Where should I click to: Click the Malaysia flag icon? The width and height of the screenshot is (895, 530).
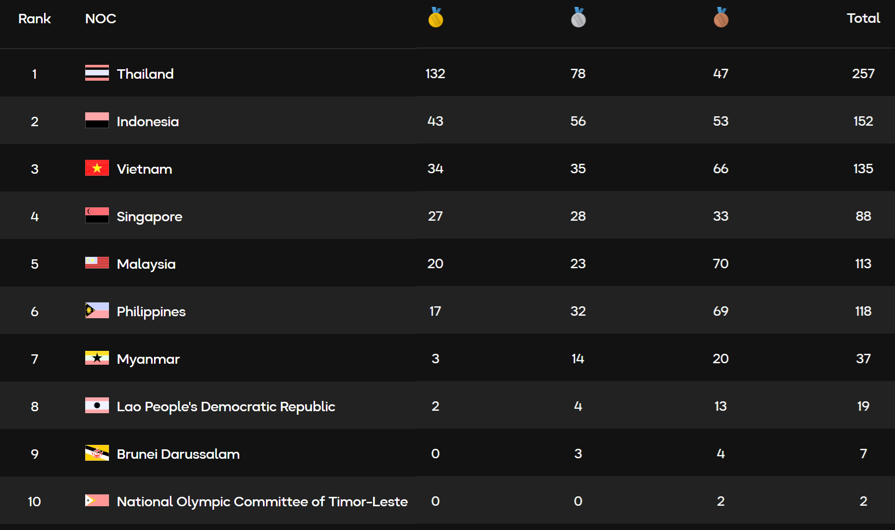pyautogui.click(x=97, y=263)
